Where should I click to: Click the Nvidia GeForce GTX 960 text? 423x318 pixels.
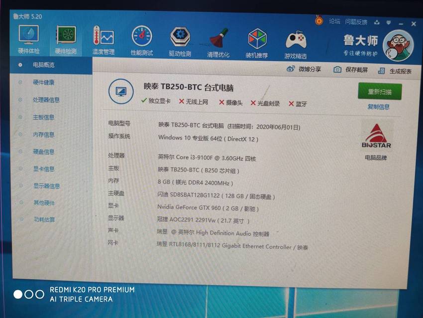click(x=208, y=208)
